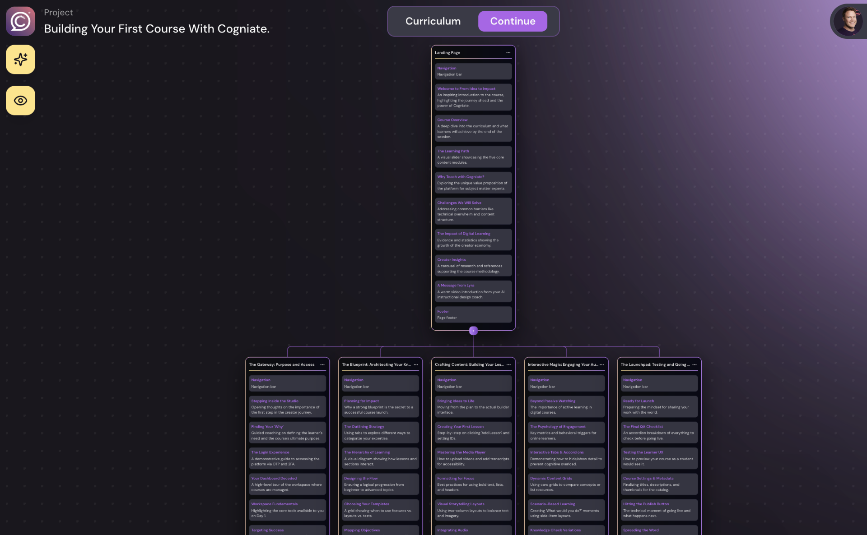
Task: Select The Impact of Digital Learning section
Action: 473,240
